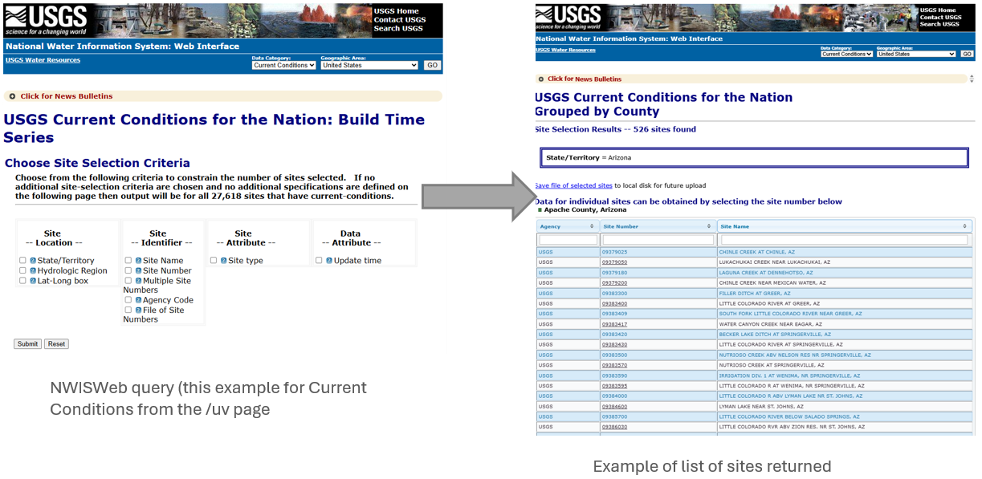982x479 pixels.
Task: Check the Multiple Site Numbers checkbox
Action: click(128, 281)
